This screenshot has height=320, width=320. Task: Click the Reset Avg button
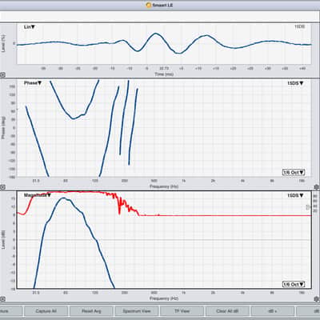point(91,311)
